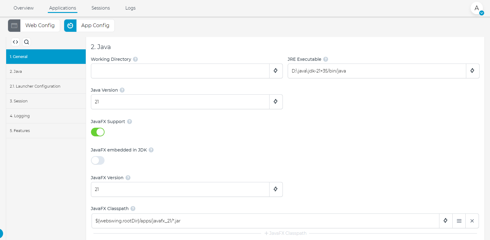Jump to 2.1. Launcher Configuration
This screenshot has width=490, height=240.
pos(46,86)
